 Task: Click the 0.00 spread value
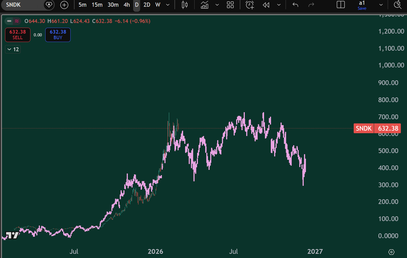[x=38, y=35]
